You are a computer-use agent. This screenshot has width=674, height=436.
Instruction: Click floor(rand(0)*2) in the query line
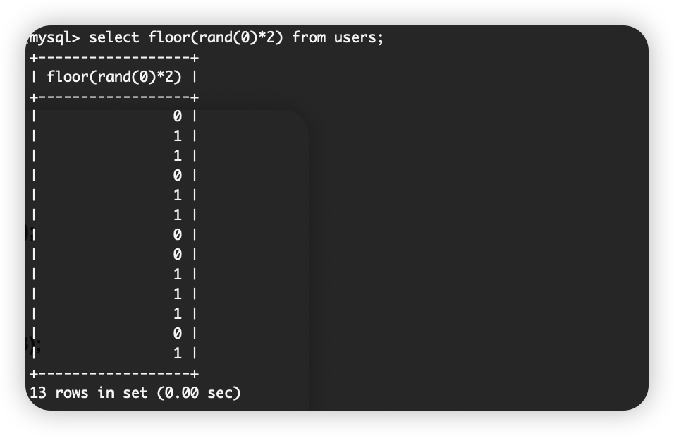point(215,37)
